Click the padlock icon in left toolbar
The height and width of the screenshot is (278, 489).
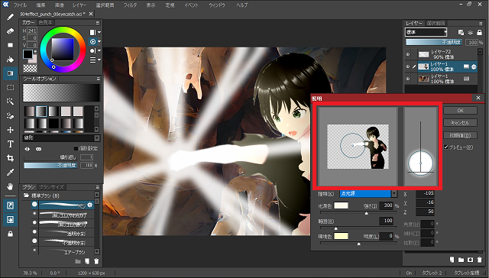tap(10, 234)
